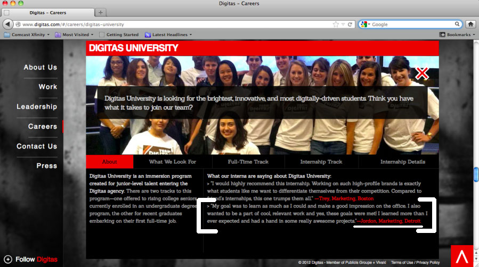Open the Bookmarks menu dropdown
This screenshot has width=479, height=267.
click(457, 35)
